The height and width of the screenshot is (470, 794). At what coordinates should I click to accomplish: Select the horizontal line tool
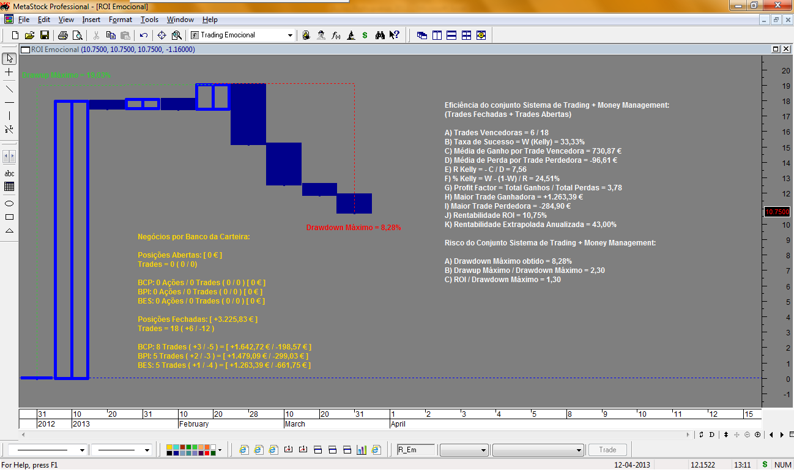pos(9,102)
